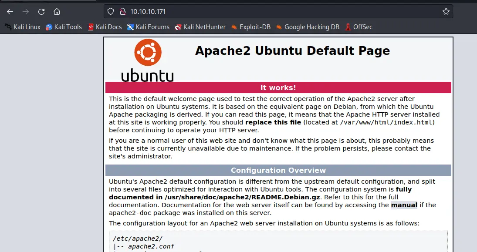Follow the manual link in Configuration Overview
The image size is (477, 252).
click(404, 205)
